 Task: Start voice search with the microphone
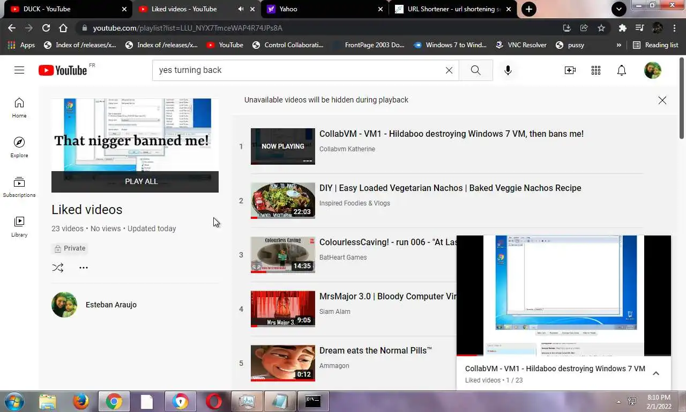point(508,70)
